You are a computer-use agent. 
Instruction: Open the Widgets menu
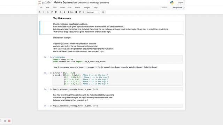[x=87, y=8]
